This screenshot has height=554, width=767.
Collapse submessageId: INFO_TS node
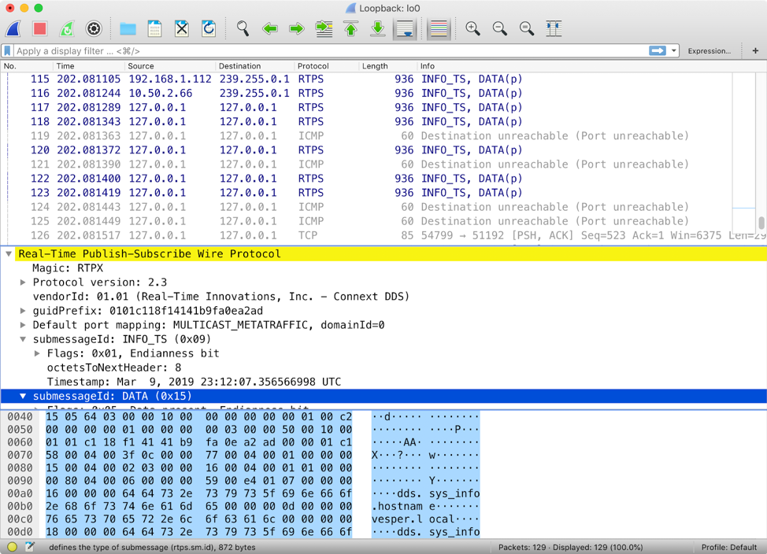tap(23, 339)
